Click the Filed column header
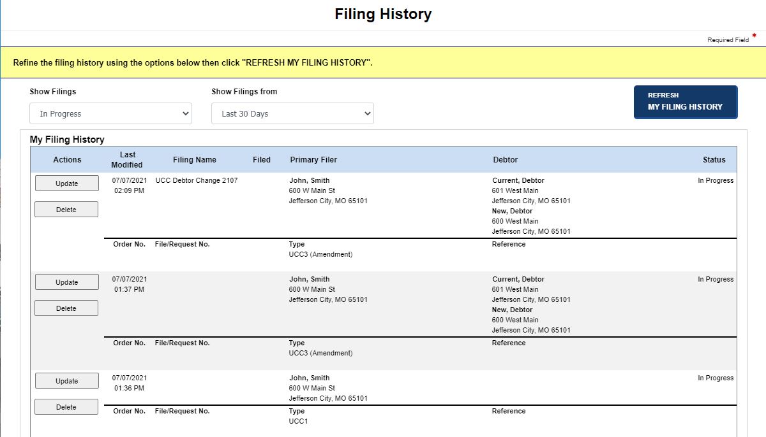 point(261,159)
